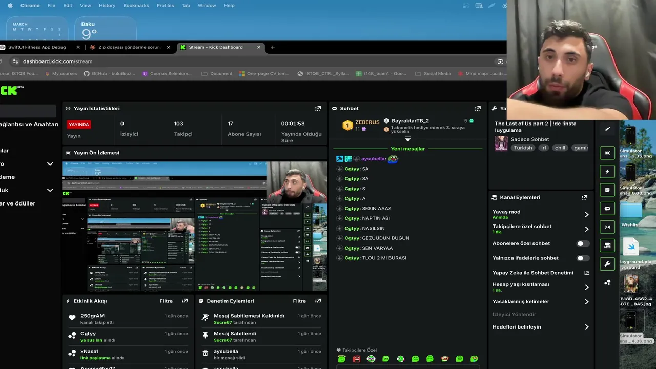656x369 pixels.
Task: Open the My courses bookmark
Action: (60, 73)
